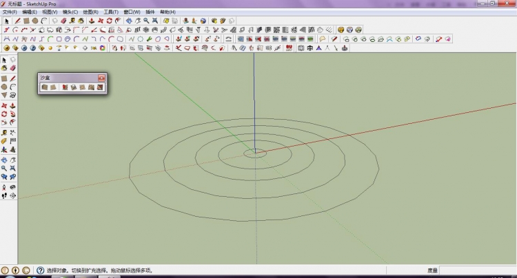Go to Previous view in left palette
Image resolution: width=517 pixels, height=278 pixels.
(x=4, y=177)
